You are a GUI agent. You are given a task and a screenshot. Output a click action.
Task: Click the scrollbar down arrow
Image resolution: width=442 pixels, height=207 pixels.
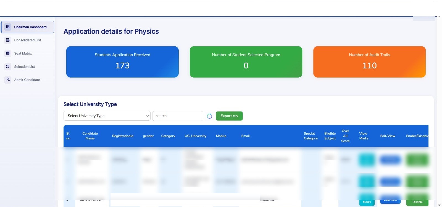click(439, 205)
